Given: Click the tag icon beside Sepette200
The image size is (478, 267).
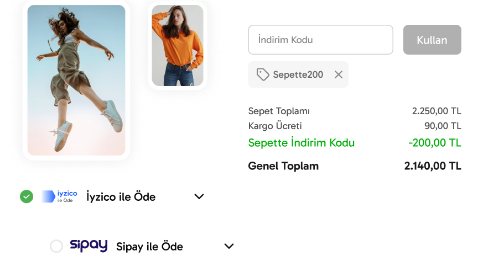Looking at the screenshot, I should click(x=263, y=74).
